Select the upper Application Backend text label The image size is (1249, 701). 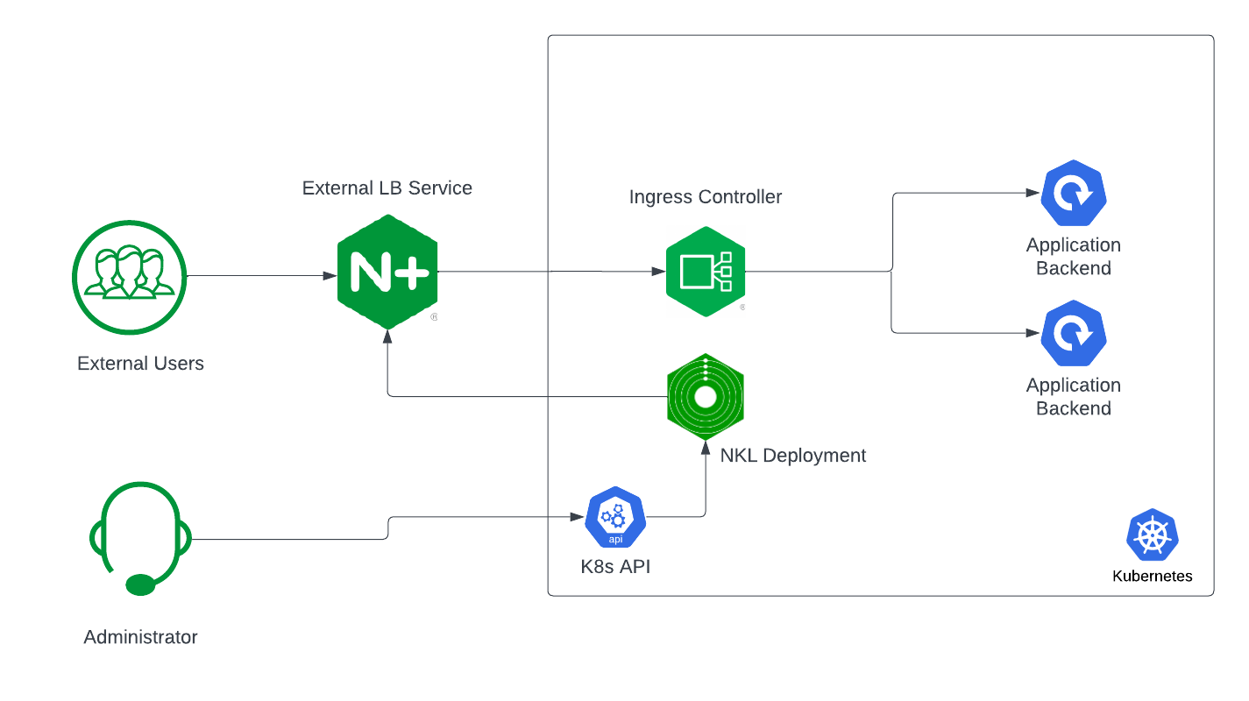pos(1074,257)
